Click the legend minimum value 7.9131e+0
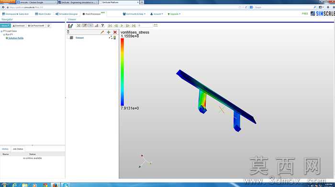 coord(130,108)
